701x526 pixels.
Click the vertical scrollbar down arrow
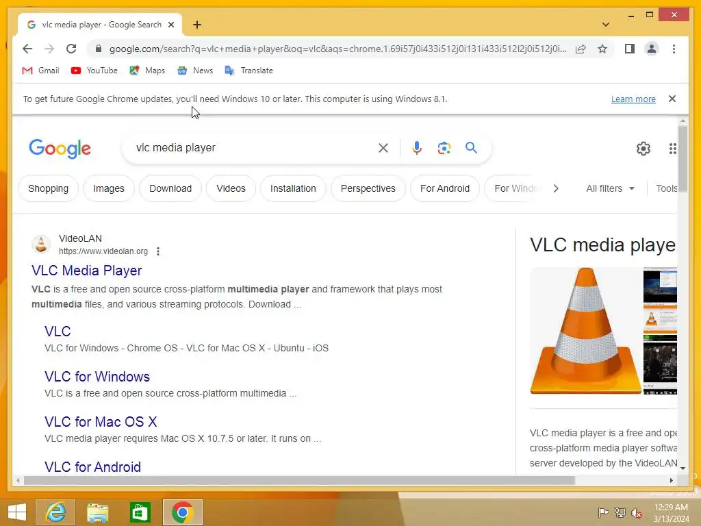pyautogui.click(x=683, y=468)
